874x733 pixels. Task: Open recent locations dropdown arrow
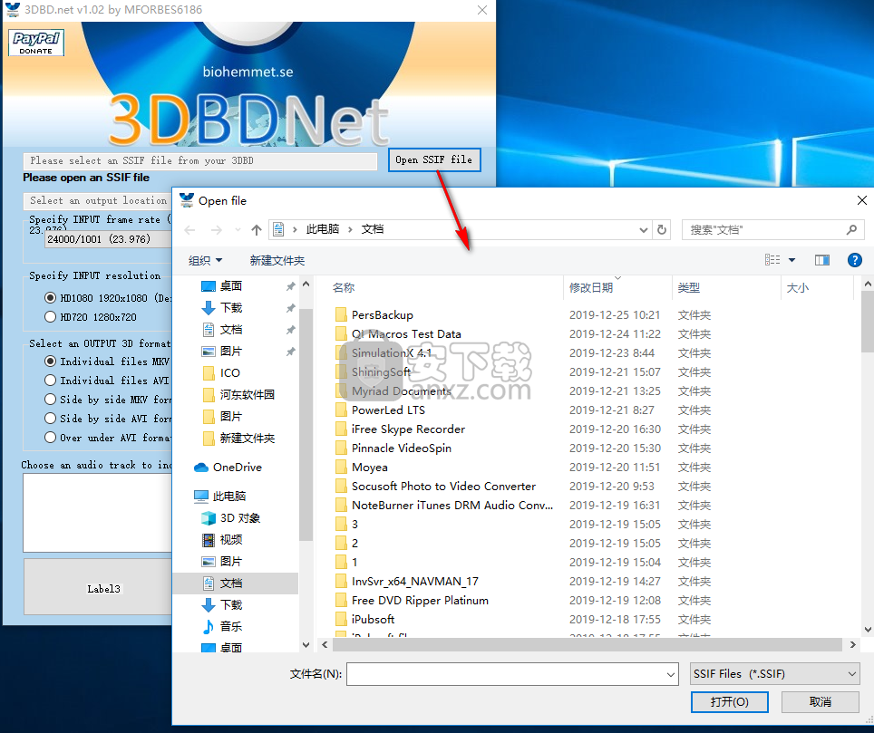coord(238,230)
